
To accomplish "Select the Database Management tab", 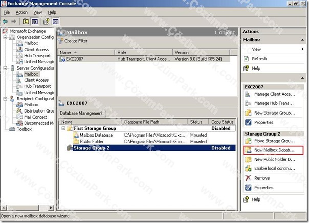I will coord(81,113).
